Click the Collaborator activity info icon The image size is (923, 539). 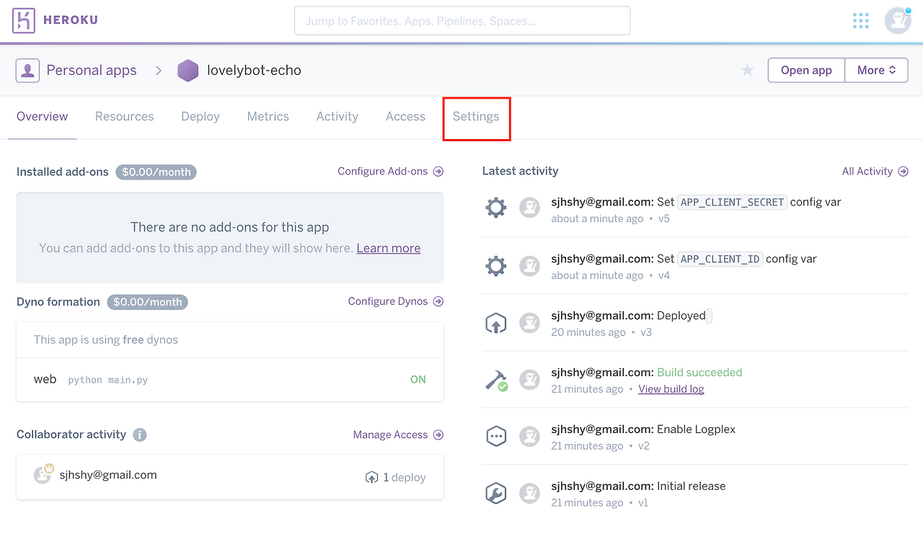[x=140, y=435]
